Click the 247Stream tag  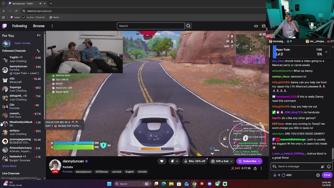(x=102, y=172)
